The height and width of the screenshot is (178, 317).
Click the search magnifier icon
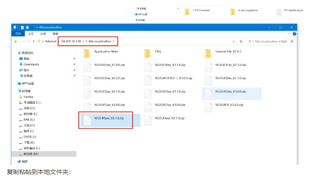pos(292,41)
